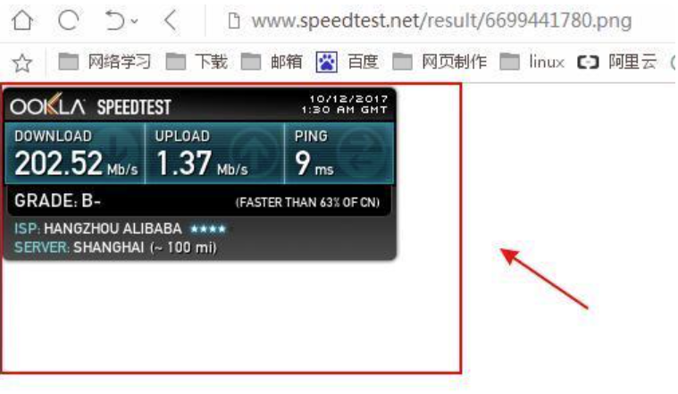Open the 下载 bookmark folder
The width and height of the screenshot is (678, 394).
[197, 62]
